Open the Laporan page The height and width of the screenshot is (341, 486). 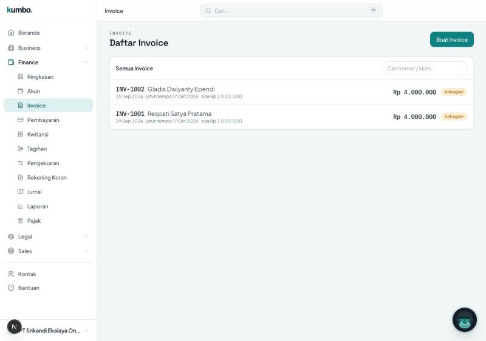(49, 206)
